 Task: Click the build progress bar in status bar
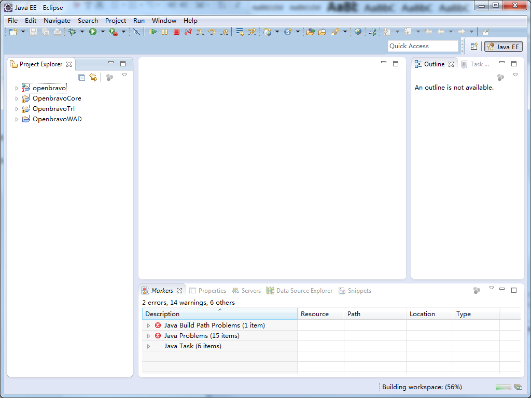[x=503, y=387]
